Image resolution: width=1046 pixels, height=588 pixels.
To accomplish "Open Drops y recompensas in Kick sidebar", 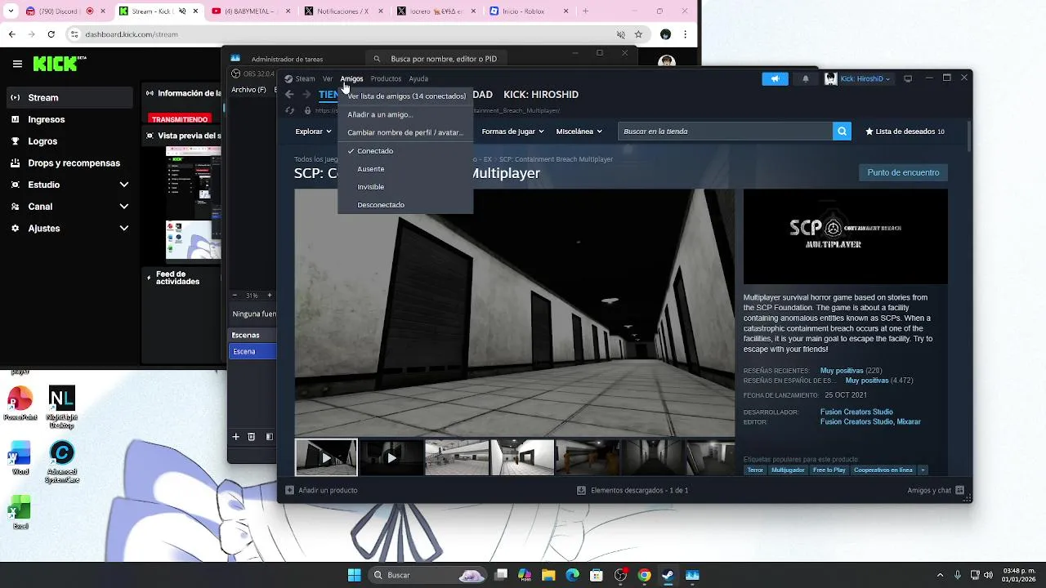I will pos(69,163).
